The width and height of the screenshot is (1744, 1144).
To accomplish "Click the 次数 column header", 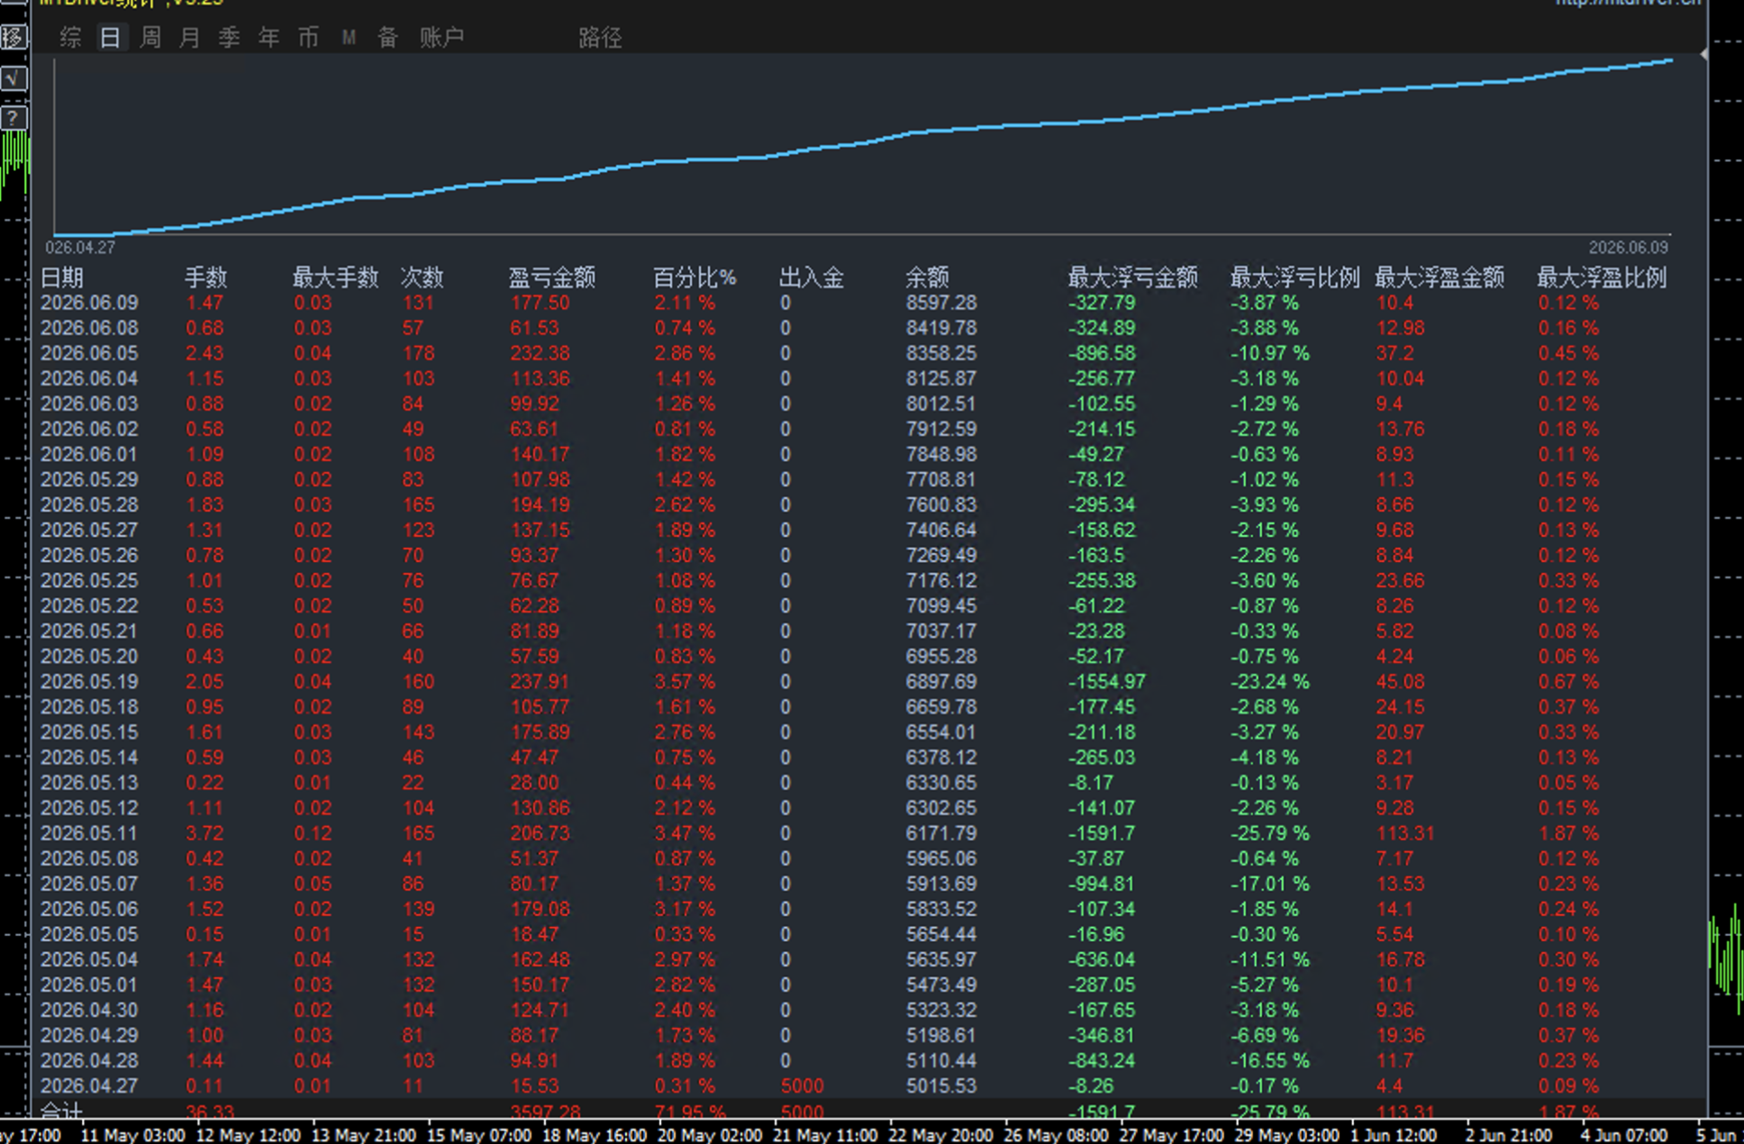I will pyautogui.click(x=422, y=277).
